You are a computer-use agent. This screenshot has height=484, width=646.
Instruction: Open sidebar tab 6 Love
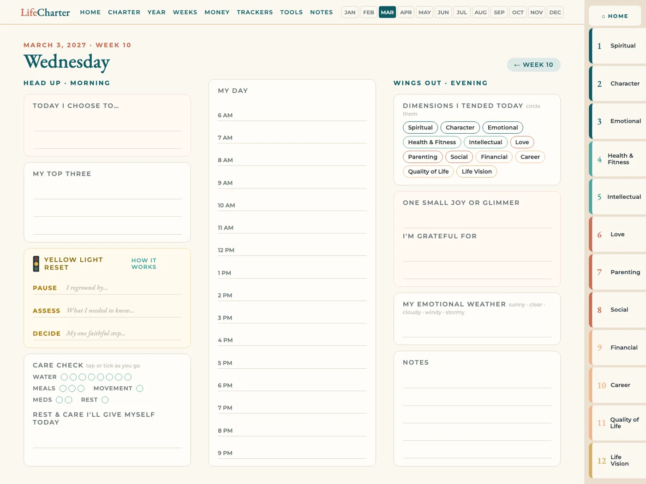tap(617, 235)
